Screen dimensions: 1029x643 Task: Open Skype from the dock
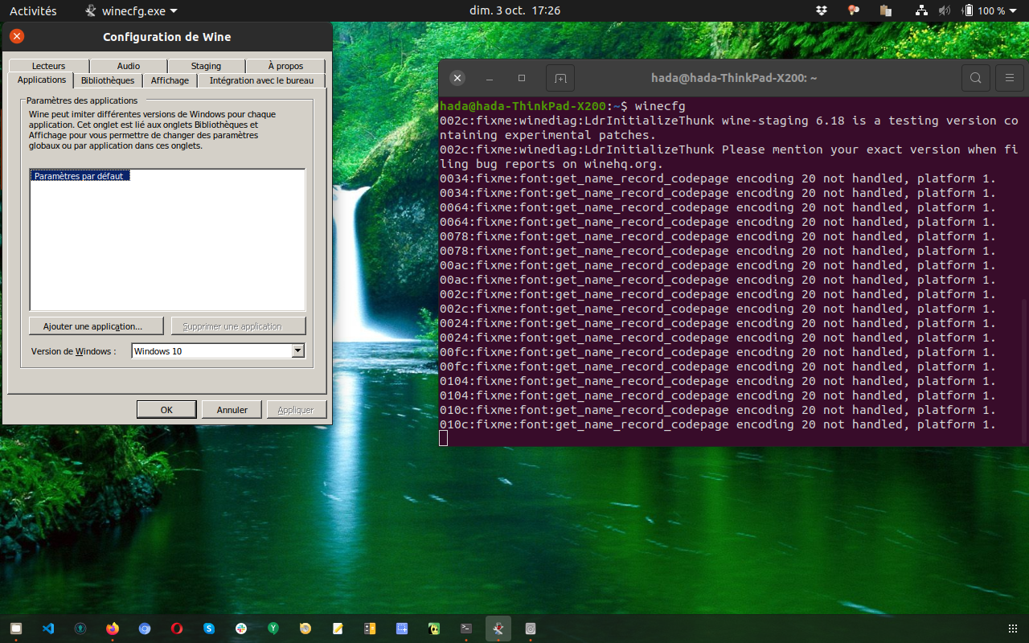tap(209, 629)
